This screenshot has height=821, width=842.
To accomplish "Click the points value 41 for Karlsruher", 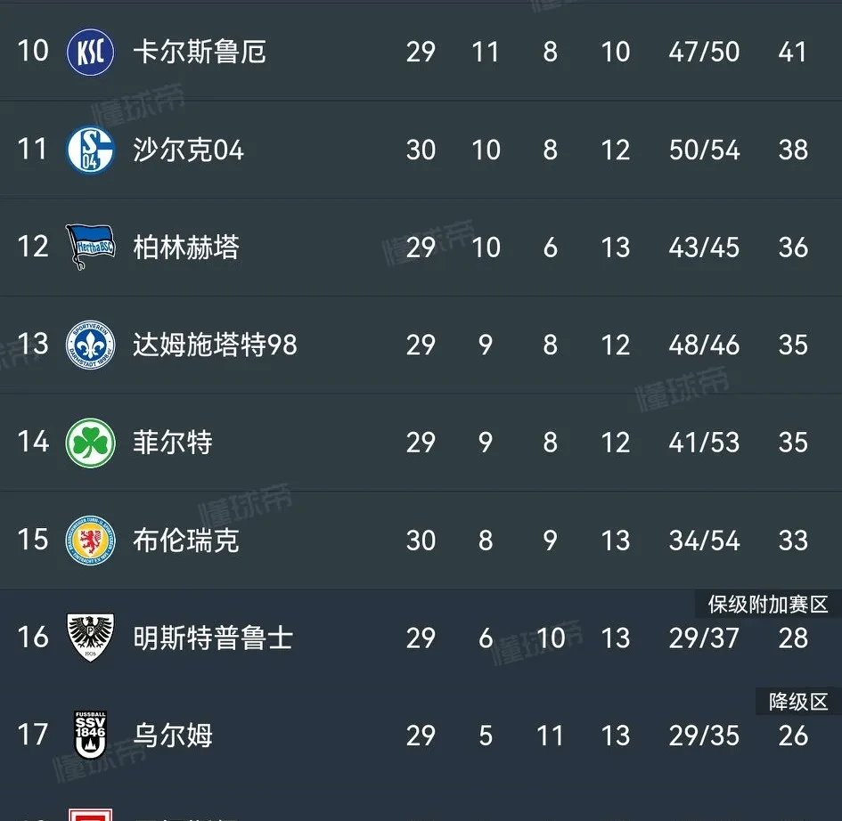I will coord(793,52).
